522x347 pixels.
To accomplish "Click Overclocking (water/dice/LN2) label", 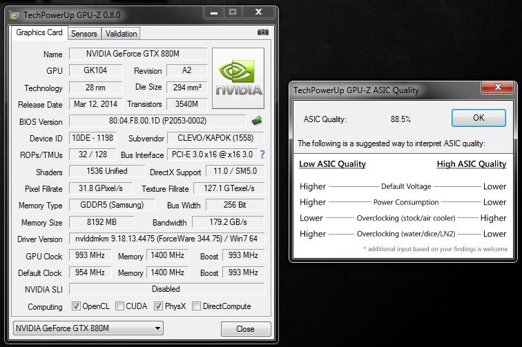I will tap(406, 234).
